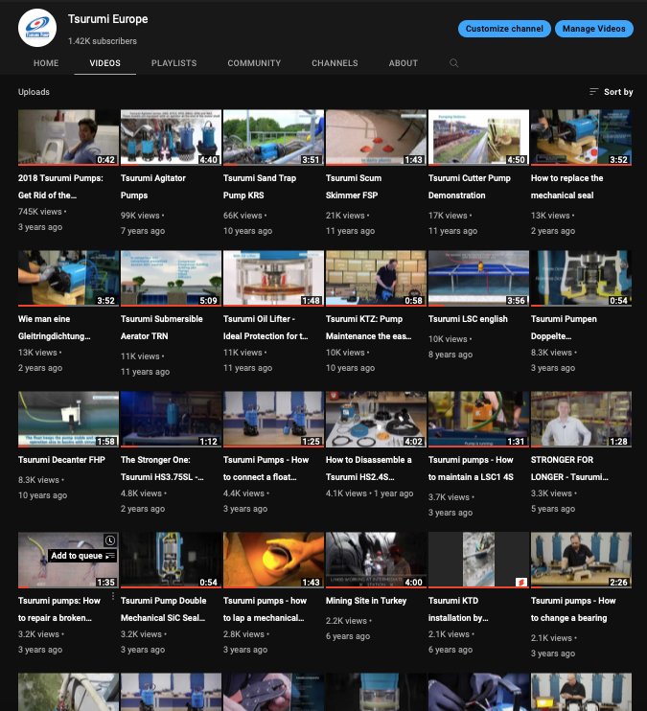The width and height of the screenshot is (647, 711).
Task: Play 'How to replace the mechanical seal' thumbnail
Action: 581,137
